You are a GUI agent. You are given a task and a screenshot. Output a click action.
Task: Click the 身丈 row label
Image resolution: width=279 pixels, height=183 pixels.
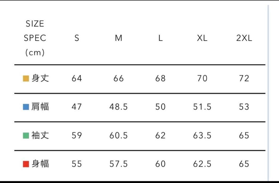click(40, 78)
